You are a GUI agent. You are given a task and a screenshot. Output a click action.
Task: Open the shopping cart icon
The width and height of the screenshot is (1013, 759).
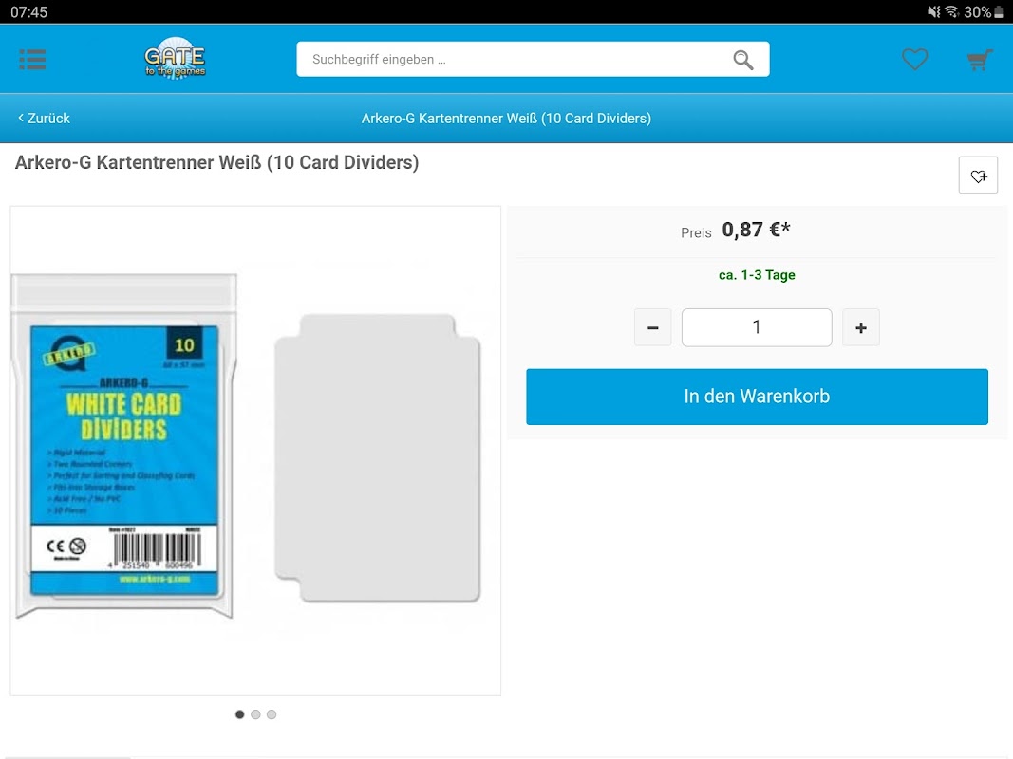(x=980, y=60)
